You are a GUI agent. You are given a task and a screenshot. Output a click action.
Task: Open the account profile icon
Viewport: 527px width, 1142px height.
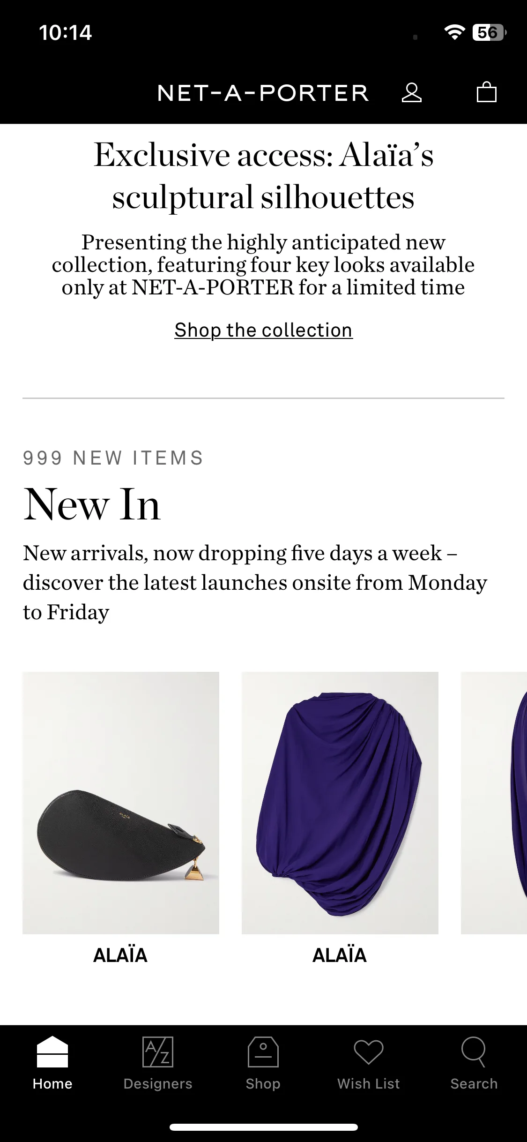coord(412,92)
